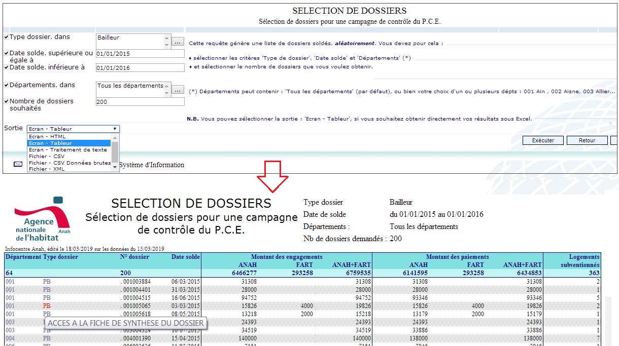Choose 'Fichier - CSV Données brutes' option
This screenshot has width=619, height=346.
click(x=68, y=163)
